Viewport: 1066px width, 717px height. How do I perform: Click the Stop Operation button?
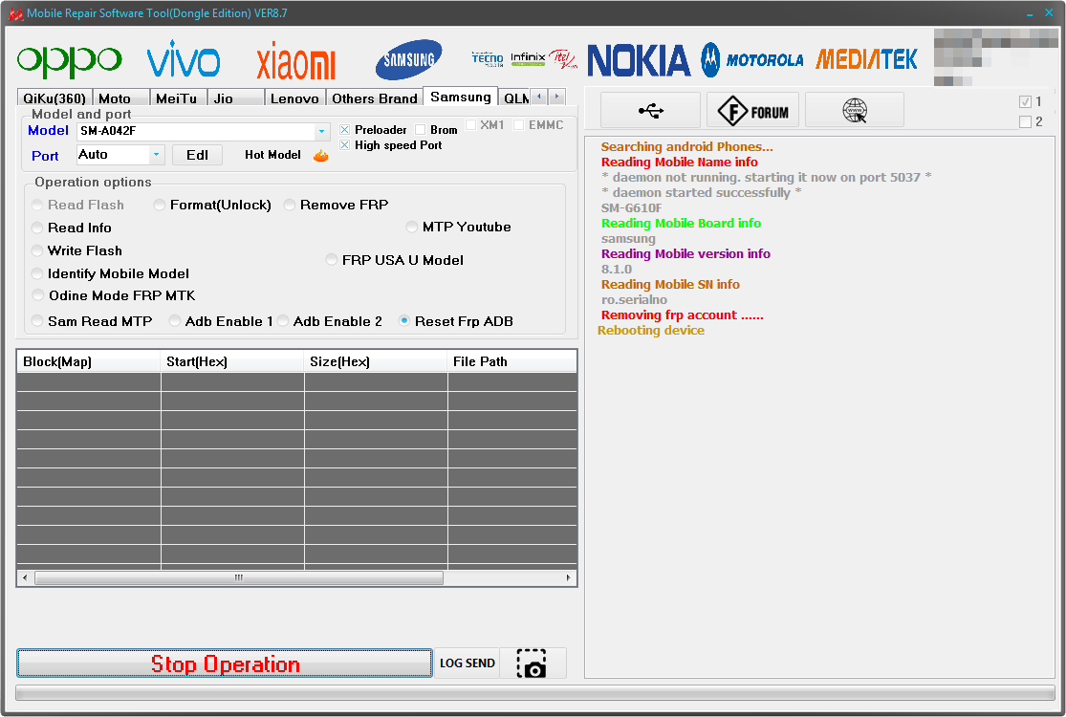(x=225, y=663)
